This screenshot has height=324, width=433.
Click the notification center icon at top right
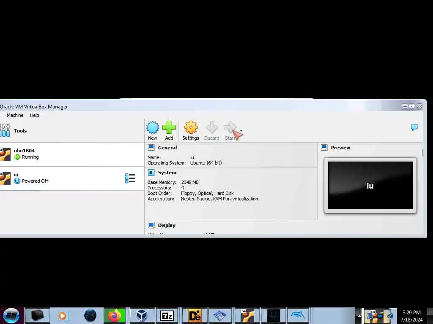[x=414, y=127]
